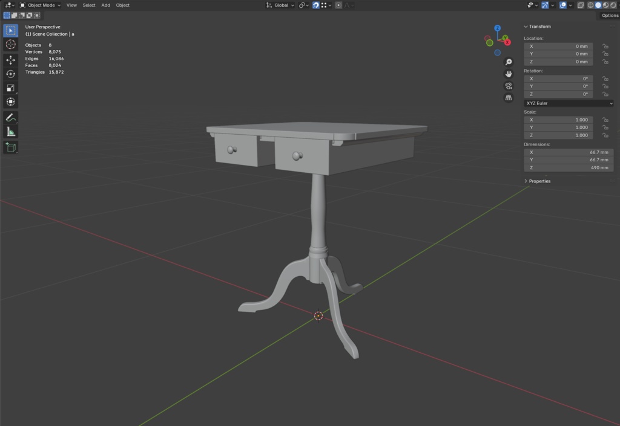Open the gizmo options dropdown arrow
620x426 pixels.
pyautogui.click(x=552, y=5)
